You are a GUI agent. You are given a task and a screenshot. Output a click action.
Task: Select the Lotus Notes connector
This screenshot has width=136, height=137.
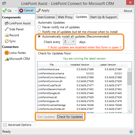(x=18, y=53)
